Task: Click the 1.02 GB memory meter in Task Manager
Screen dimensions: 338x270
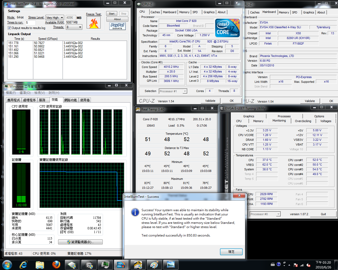Action: point(21,185)
